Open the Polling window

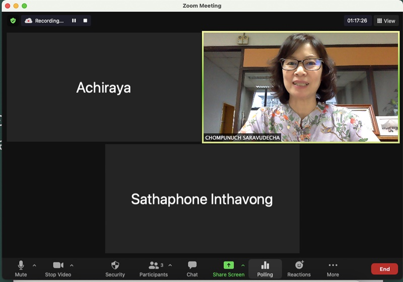tap(265, 268)
